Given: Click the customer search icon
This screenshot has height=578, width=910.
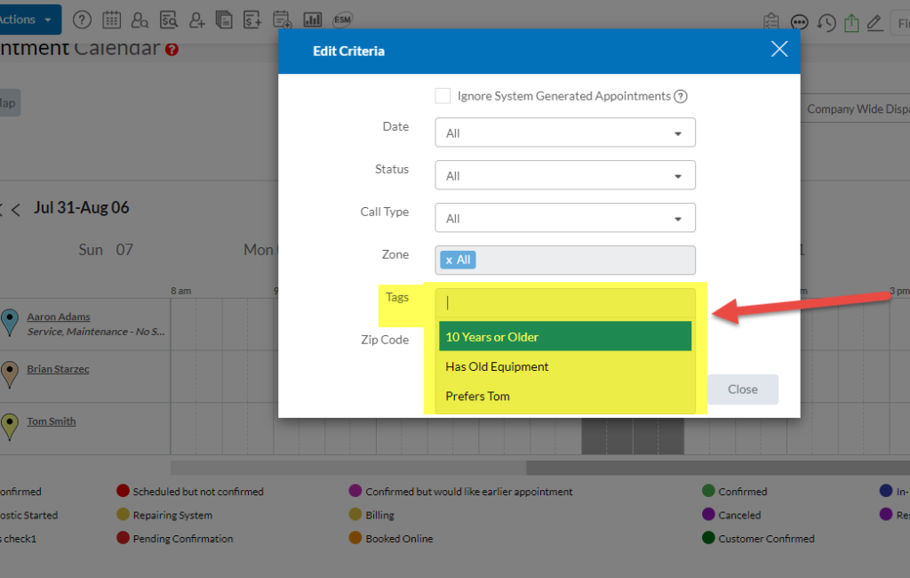Looking at the screenshot, I should (x=140, y=20).
